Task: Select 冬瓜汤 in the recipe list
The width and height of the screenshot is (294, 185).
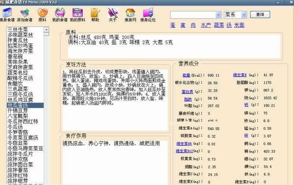Action: coord(25,127)
